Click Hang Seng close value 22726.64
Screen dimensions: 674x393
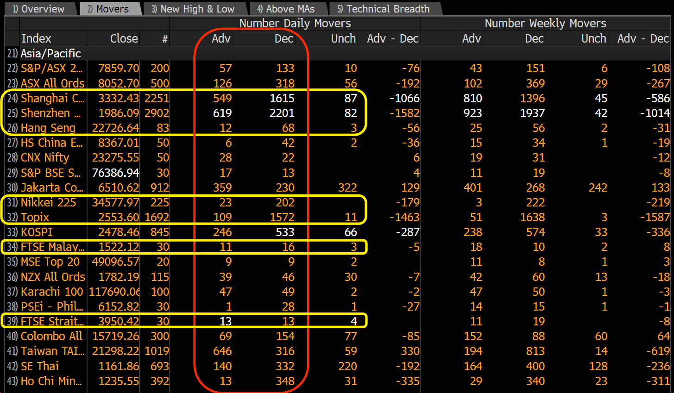[x=115, y=128]
